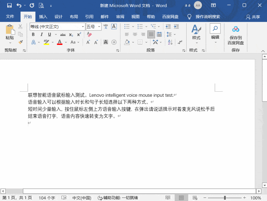Switch to the 插入 ribbon tab
This screenshot has width=267, height=201.
[x=43, y=17]
